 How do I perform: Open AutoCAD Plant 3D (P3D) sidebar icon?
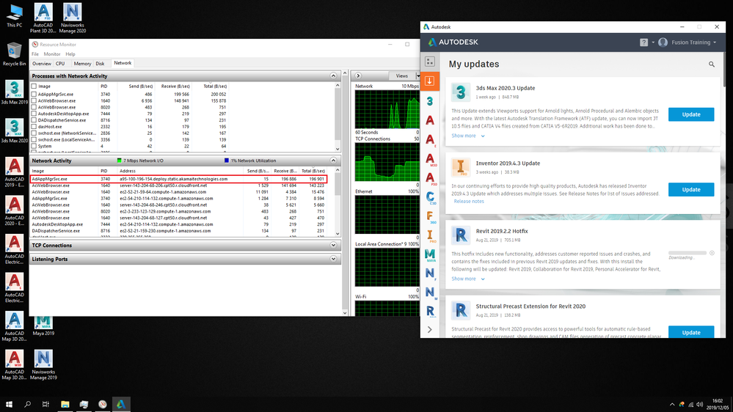(431, 178)
